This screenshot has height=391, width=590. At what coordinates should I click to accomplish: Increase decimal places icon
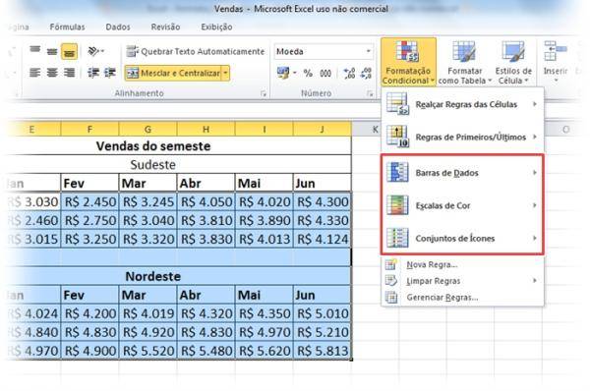coord(349,73)
